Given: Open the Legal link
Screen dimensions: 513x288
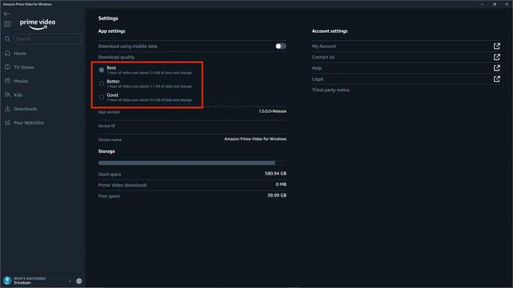Looking at the screenshot, I should (317, 79).
